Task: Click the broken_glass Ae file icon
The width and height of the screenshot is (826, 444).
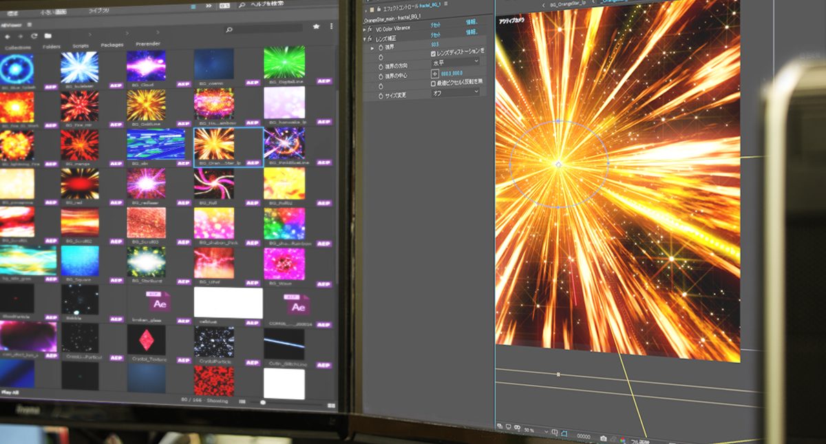Action: tap(159, 302)
